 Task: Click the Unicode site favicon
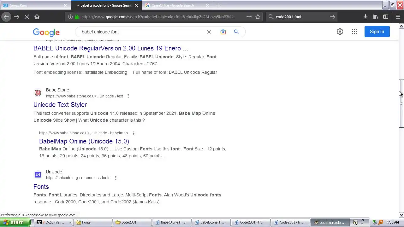coord(38,175)
